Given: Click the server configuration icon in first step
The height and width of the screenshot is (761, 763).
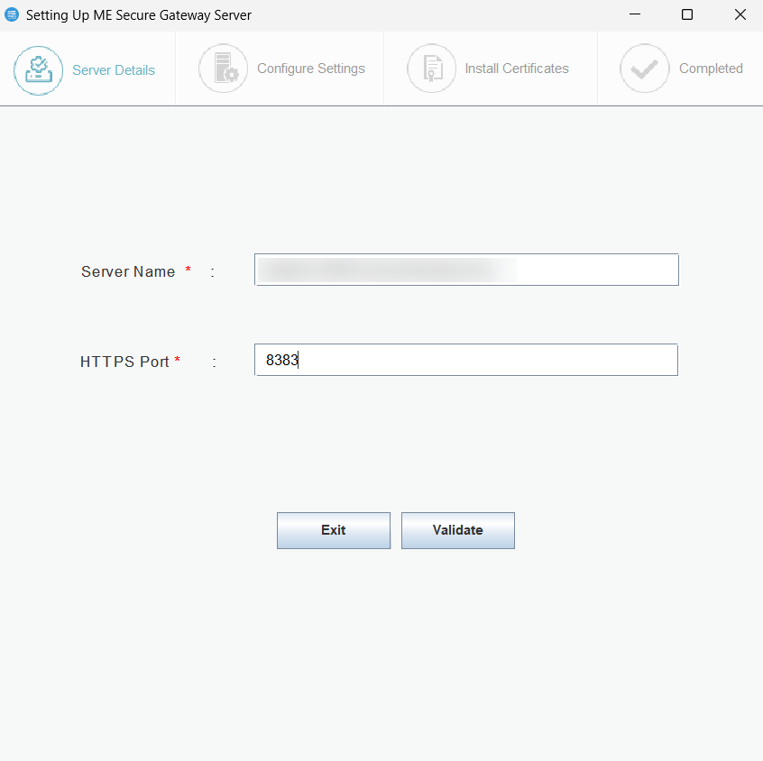Looking at the screenshot, I should 38,68.
